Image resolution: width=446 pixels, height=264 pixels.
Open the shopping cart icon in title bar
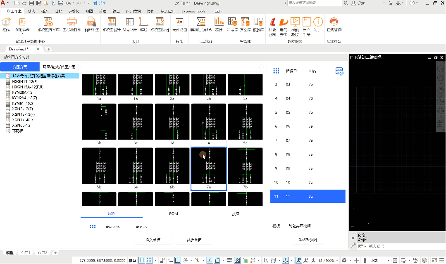(x=391, y=3)
